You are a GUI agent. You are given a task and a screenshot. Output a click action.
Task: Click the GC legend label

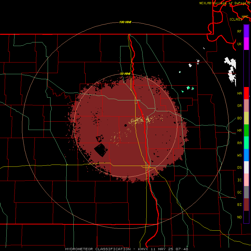point(239,192)
